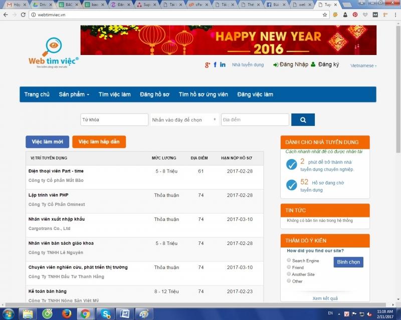Open the LinkedIn social icon
This screenshot has width=401, height=320.
point(223,65)
